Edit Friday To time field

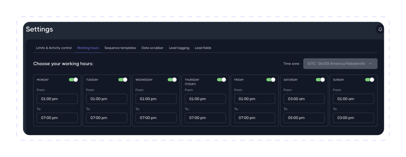click(255, 118)
